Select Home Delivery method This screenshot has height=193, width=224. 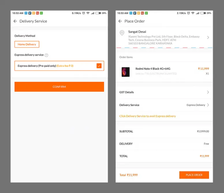click(x=27, y=44)
